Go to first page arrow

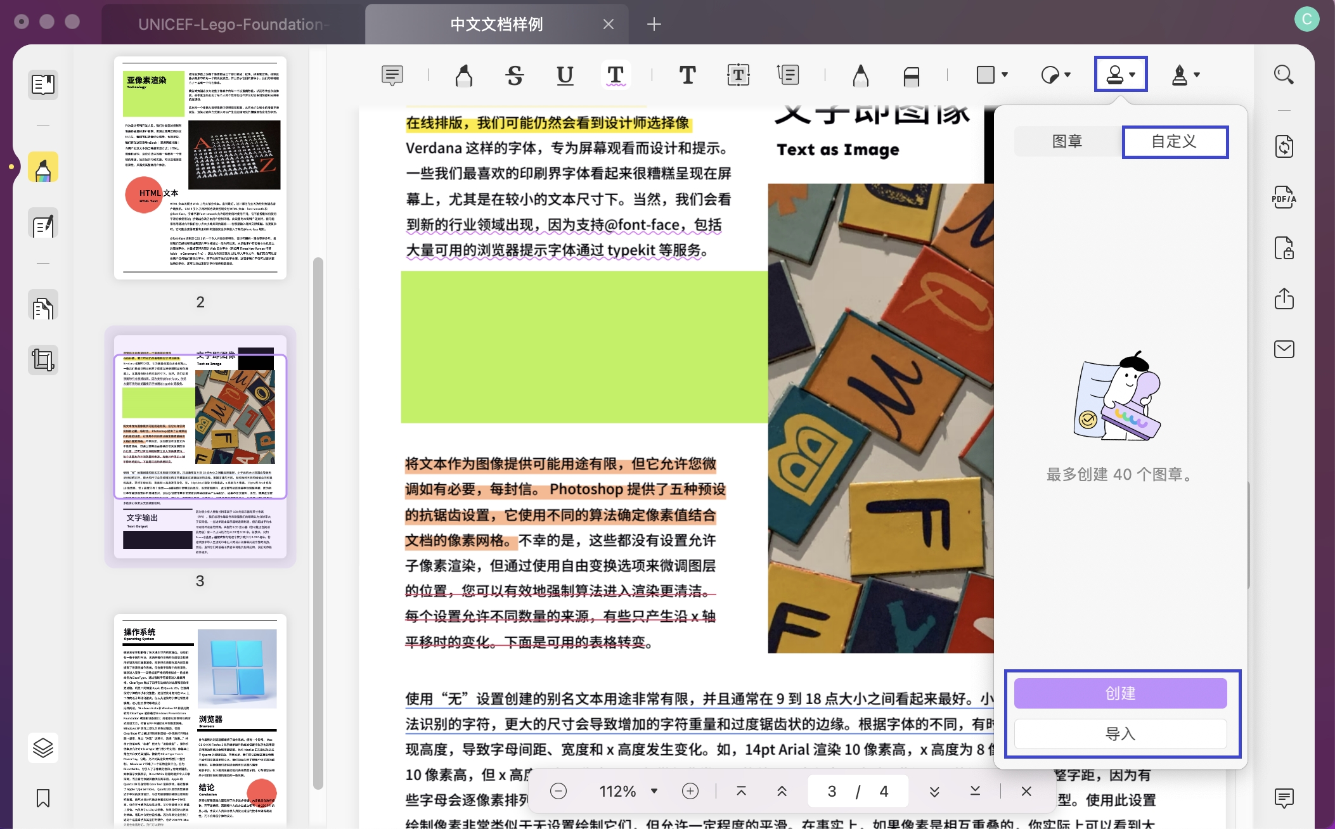(x=741, y=791)
